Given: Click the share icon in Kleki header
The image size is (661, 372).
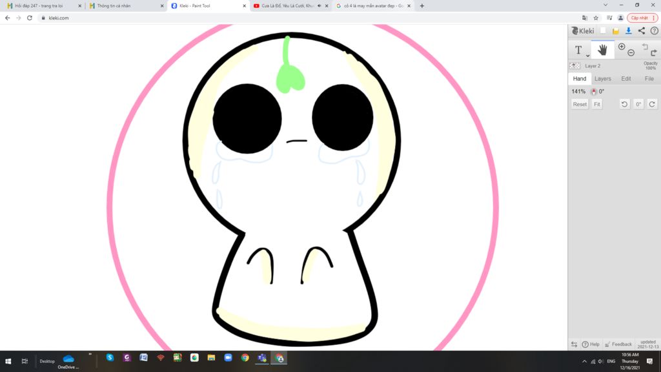Looking at the screenshot, I should tap(641, 30).
